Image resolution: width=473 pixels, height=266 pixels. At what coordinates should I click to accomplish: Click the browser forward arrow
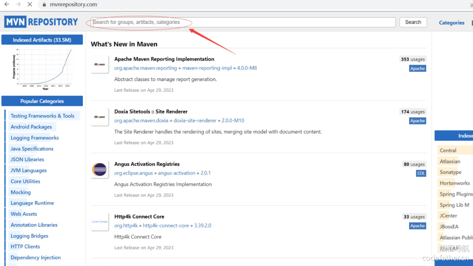[18, 4]
